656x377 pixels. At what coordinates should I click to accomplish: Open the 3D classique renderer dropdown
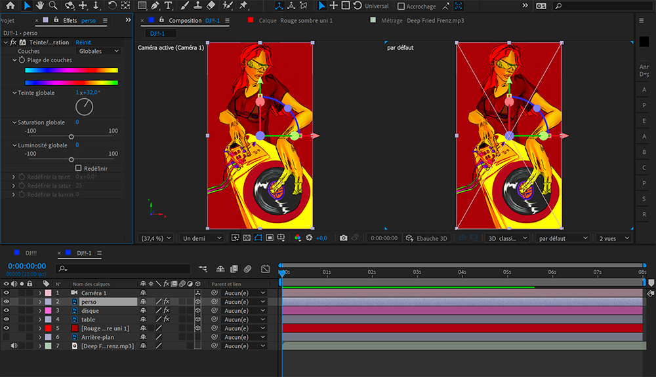(x=508, y=238)
